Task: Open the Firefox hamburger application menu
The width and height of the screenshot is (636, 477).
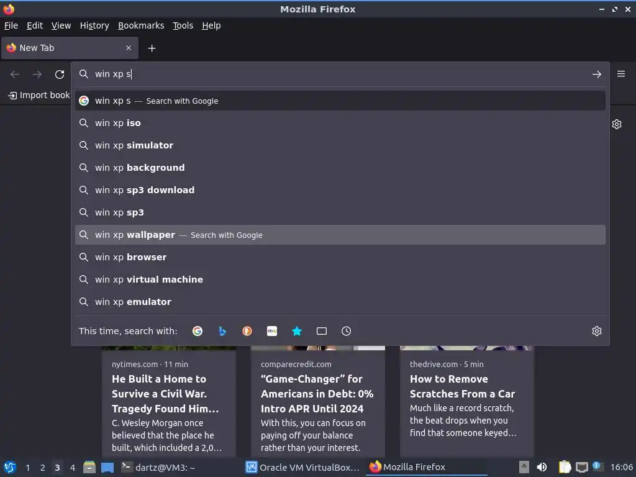Action: (x=621, y=74)
